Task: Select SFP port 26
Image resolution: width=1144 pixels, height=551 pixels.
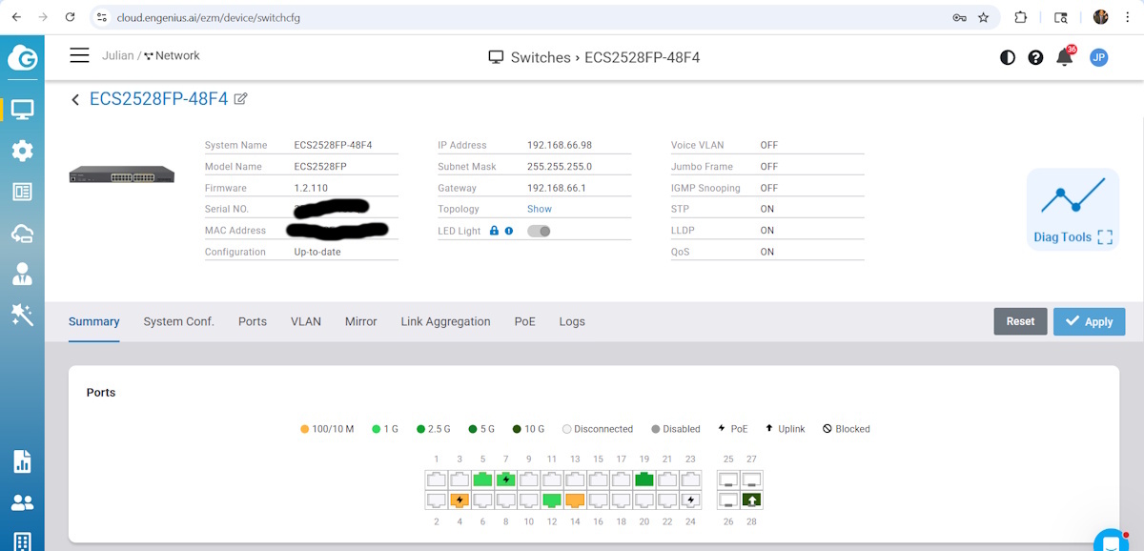Action: pos(728,500)
